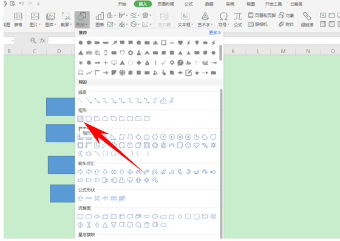Open the name box dropdown arrow
Viewport: 340px width, 241px height.
tap(13, 41)
